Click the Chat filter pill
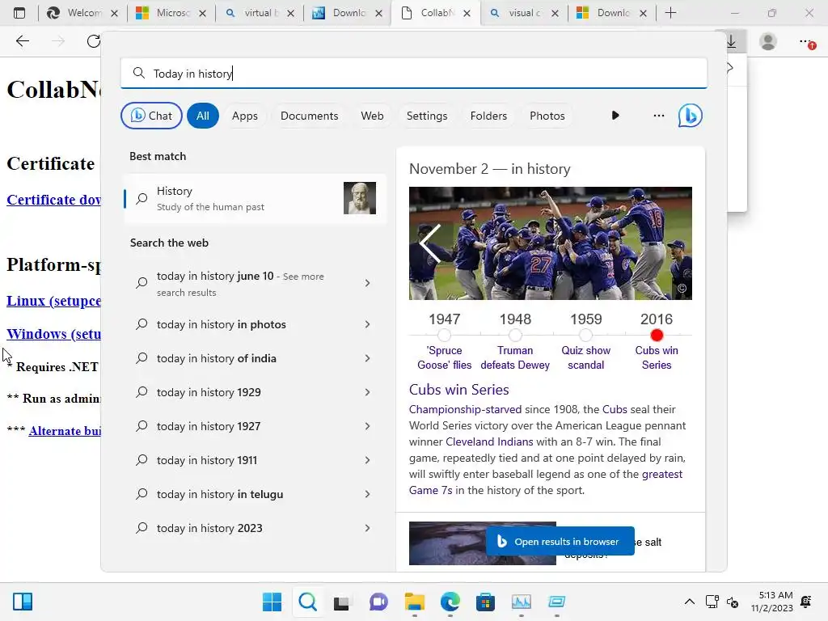The width and height of the screenshot is (828, 621). (x=151, y=116)
